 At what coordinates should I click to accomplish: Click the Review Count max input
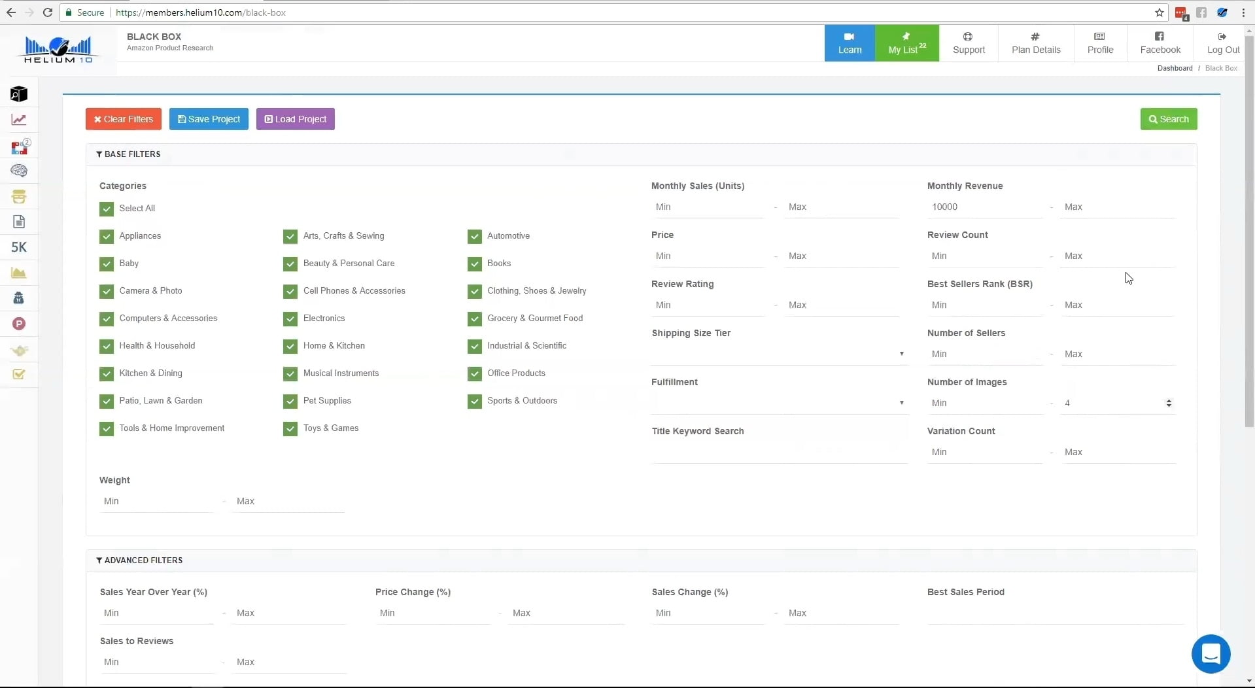tap(1118, 256)
